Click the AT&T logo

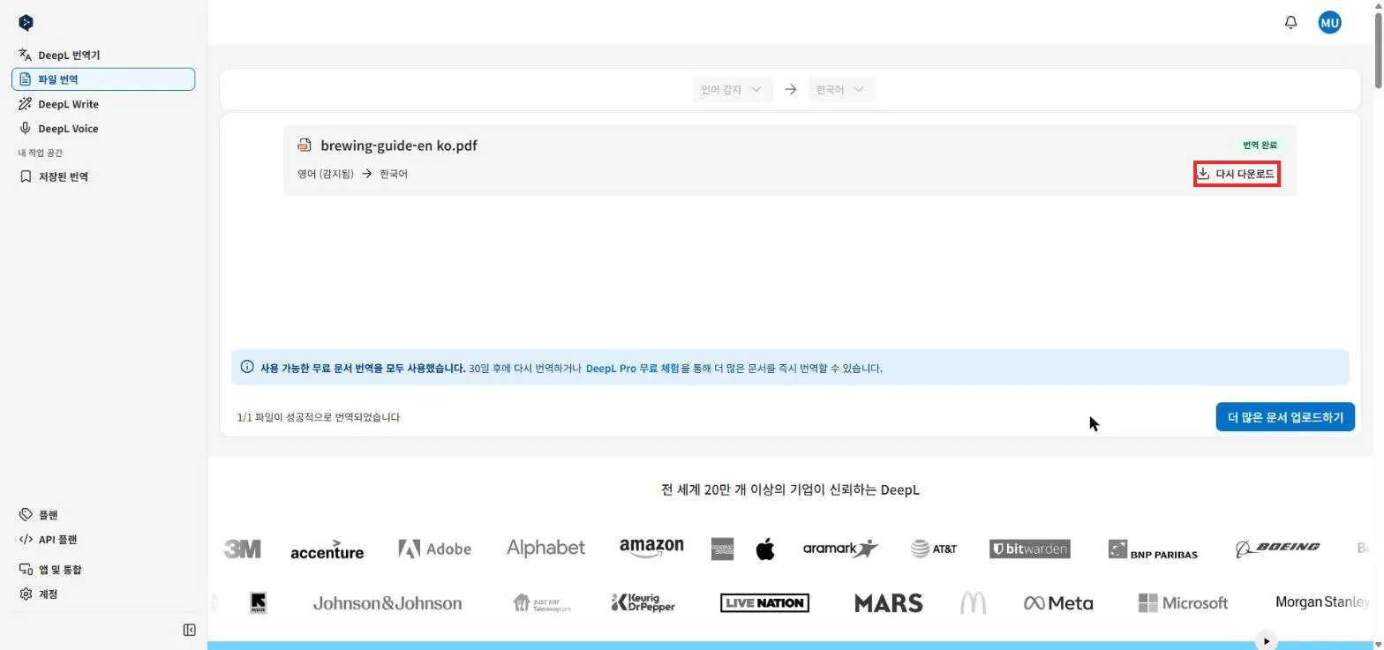coord(934,549)
